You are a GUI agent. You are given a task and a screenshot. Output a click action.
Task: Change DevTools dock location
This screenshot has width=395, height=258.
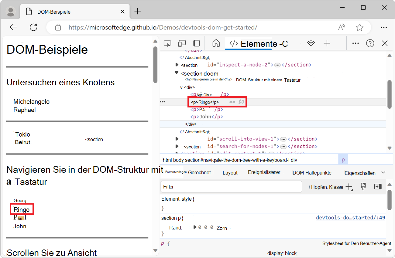196,43
